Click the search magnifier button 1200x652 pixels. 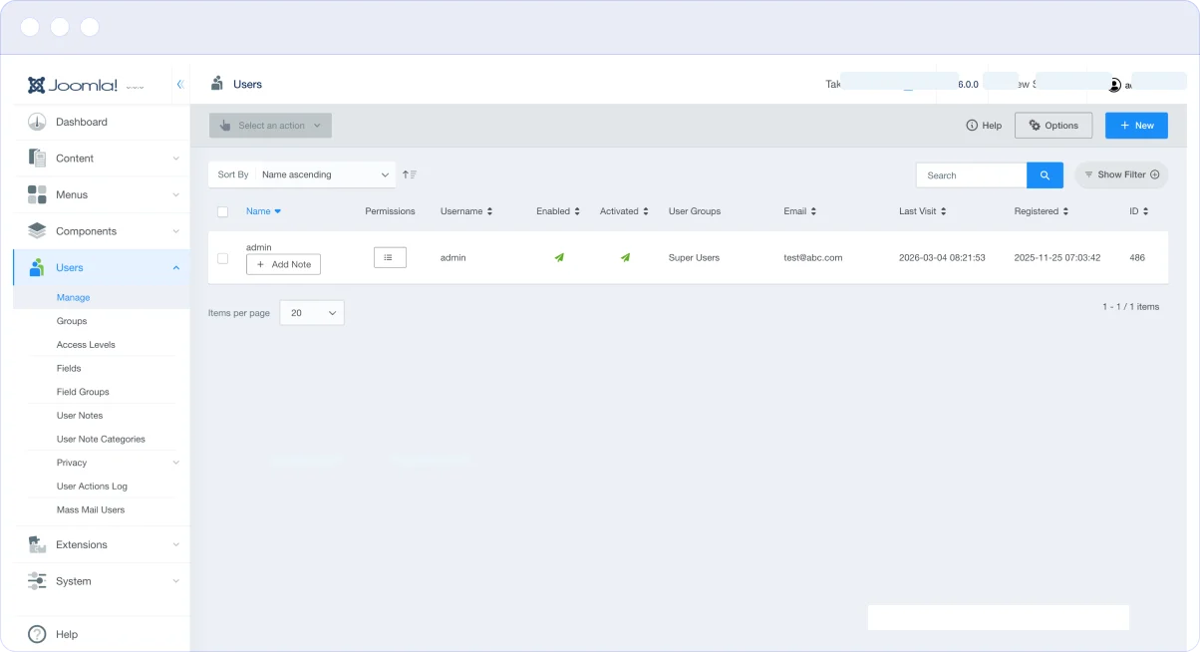pyautogui.click(x=1045, y=175)
